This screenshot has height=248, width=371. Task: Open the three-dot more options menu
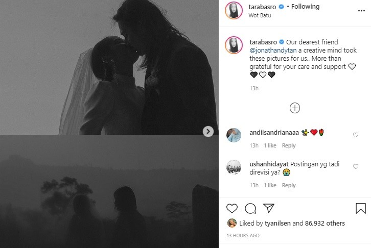pos(361,11)
